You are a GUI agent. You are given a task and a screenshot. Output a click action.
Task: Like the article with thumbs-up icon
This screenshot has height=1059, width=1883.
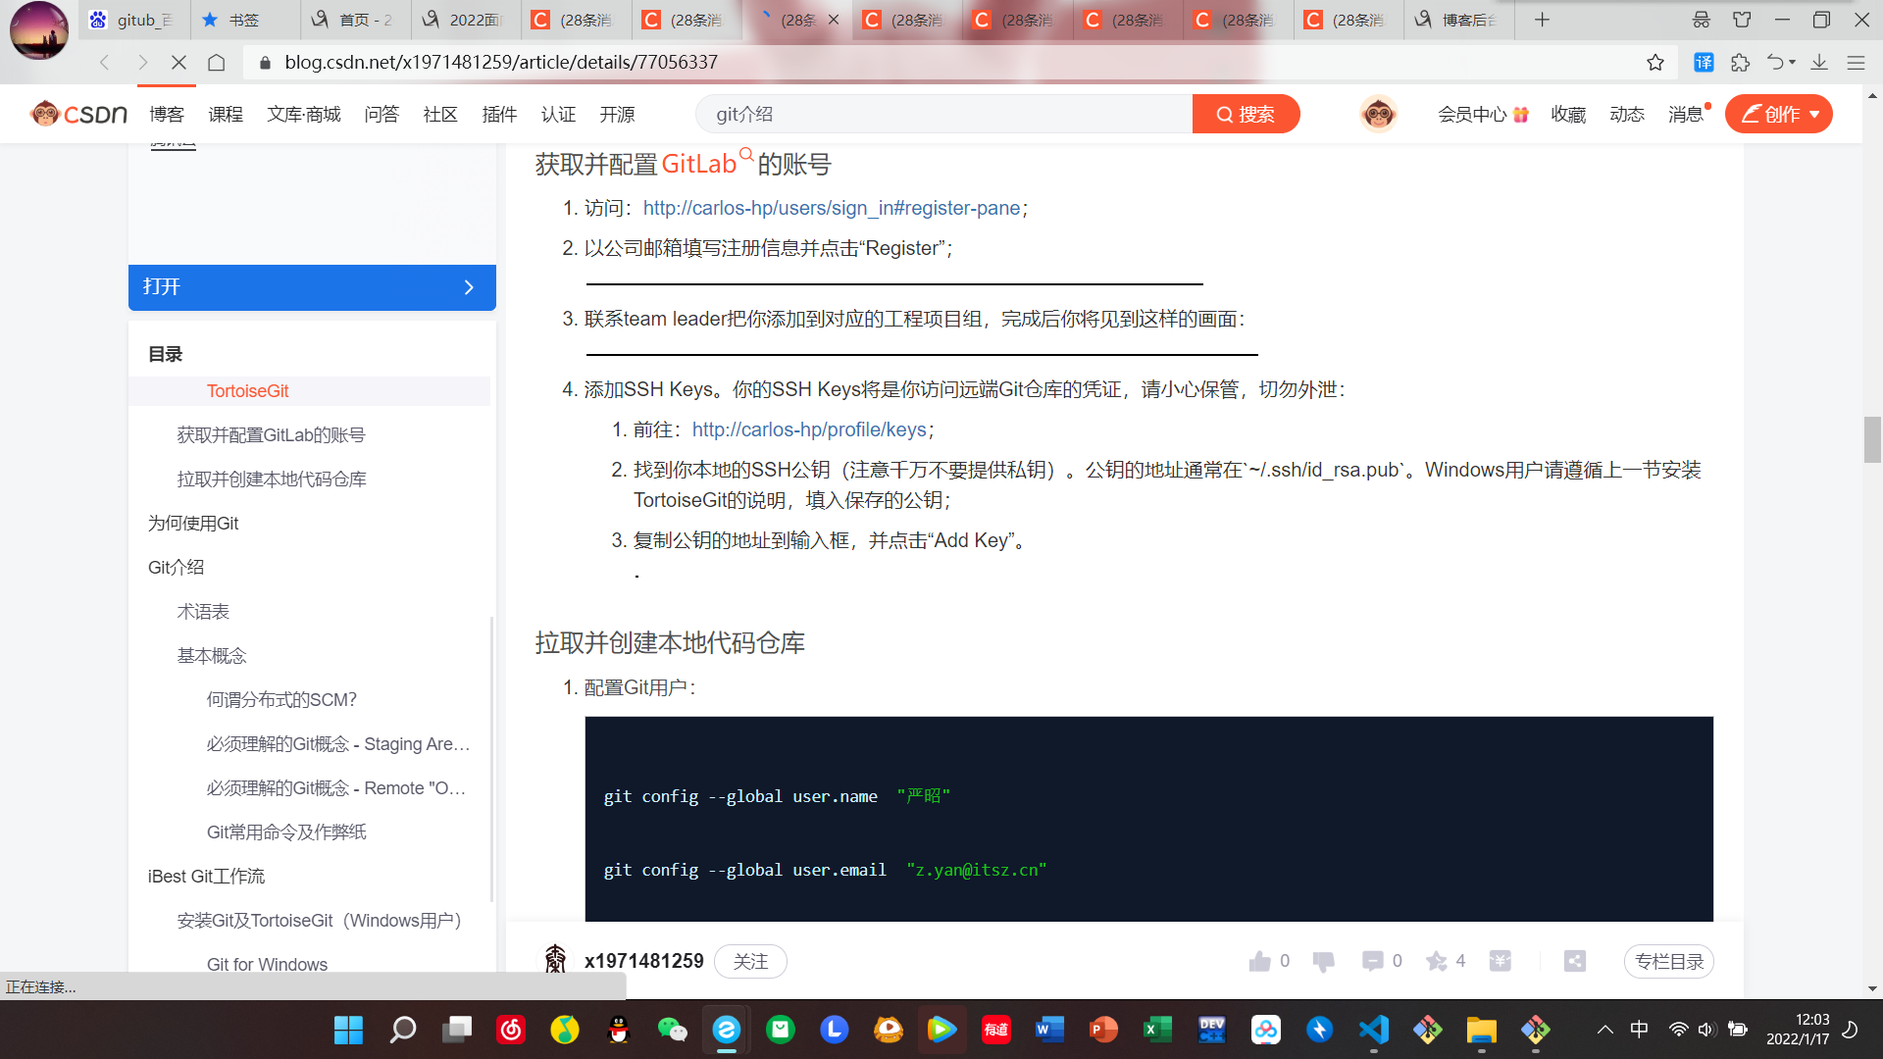tap(1259, 961)
